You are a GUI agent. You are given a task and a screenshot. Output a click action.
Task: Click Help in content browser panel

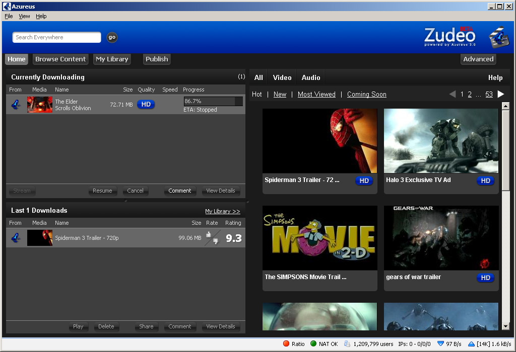tap(495, 77)
